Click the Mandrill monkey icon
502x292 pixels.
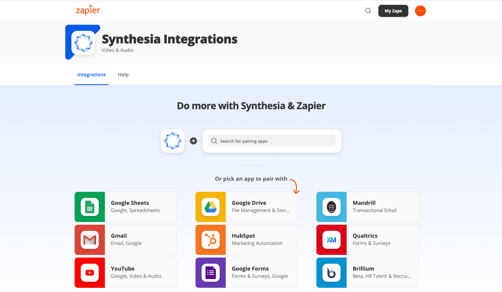coord(332,207)
